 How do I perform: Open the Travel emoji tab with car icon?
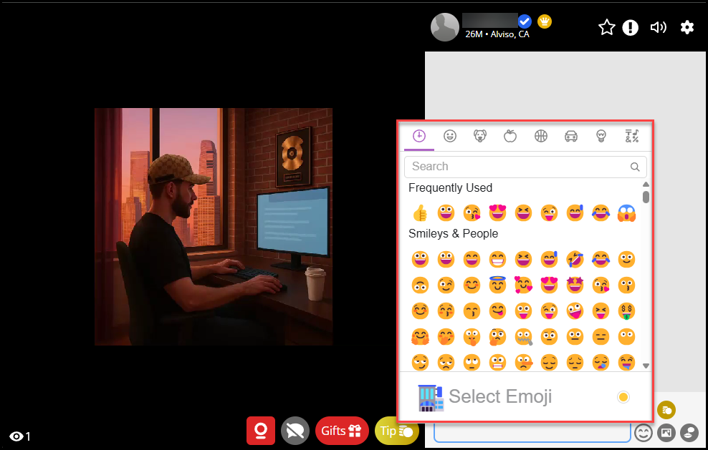tap(570, 136)
